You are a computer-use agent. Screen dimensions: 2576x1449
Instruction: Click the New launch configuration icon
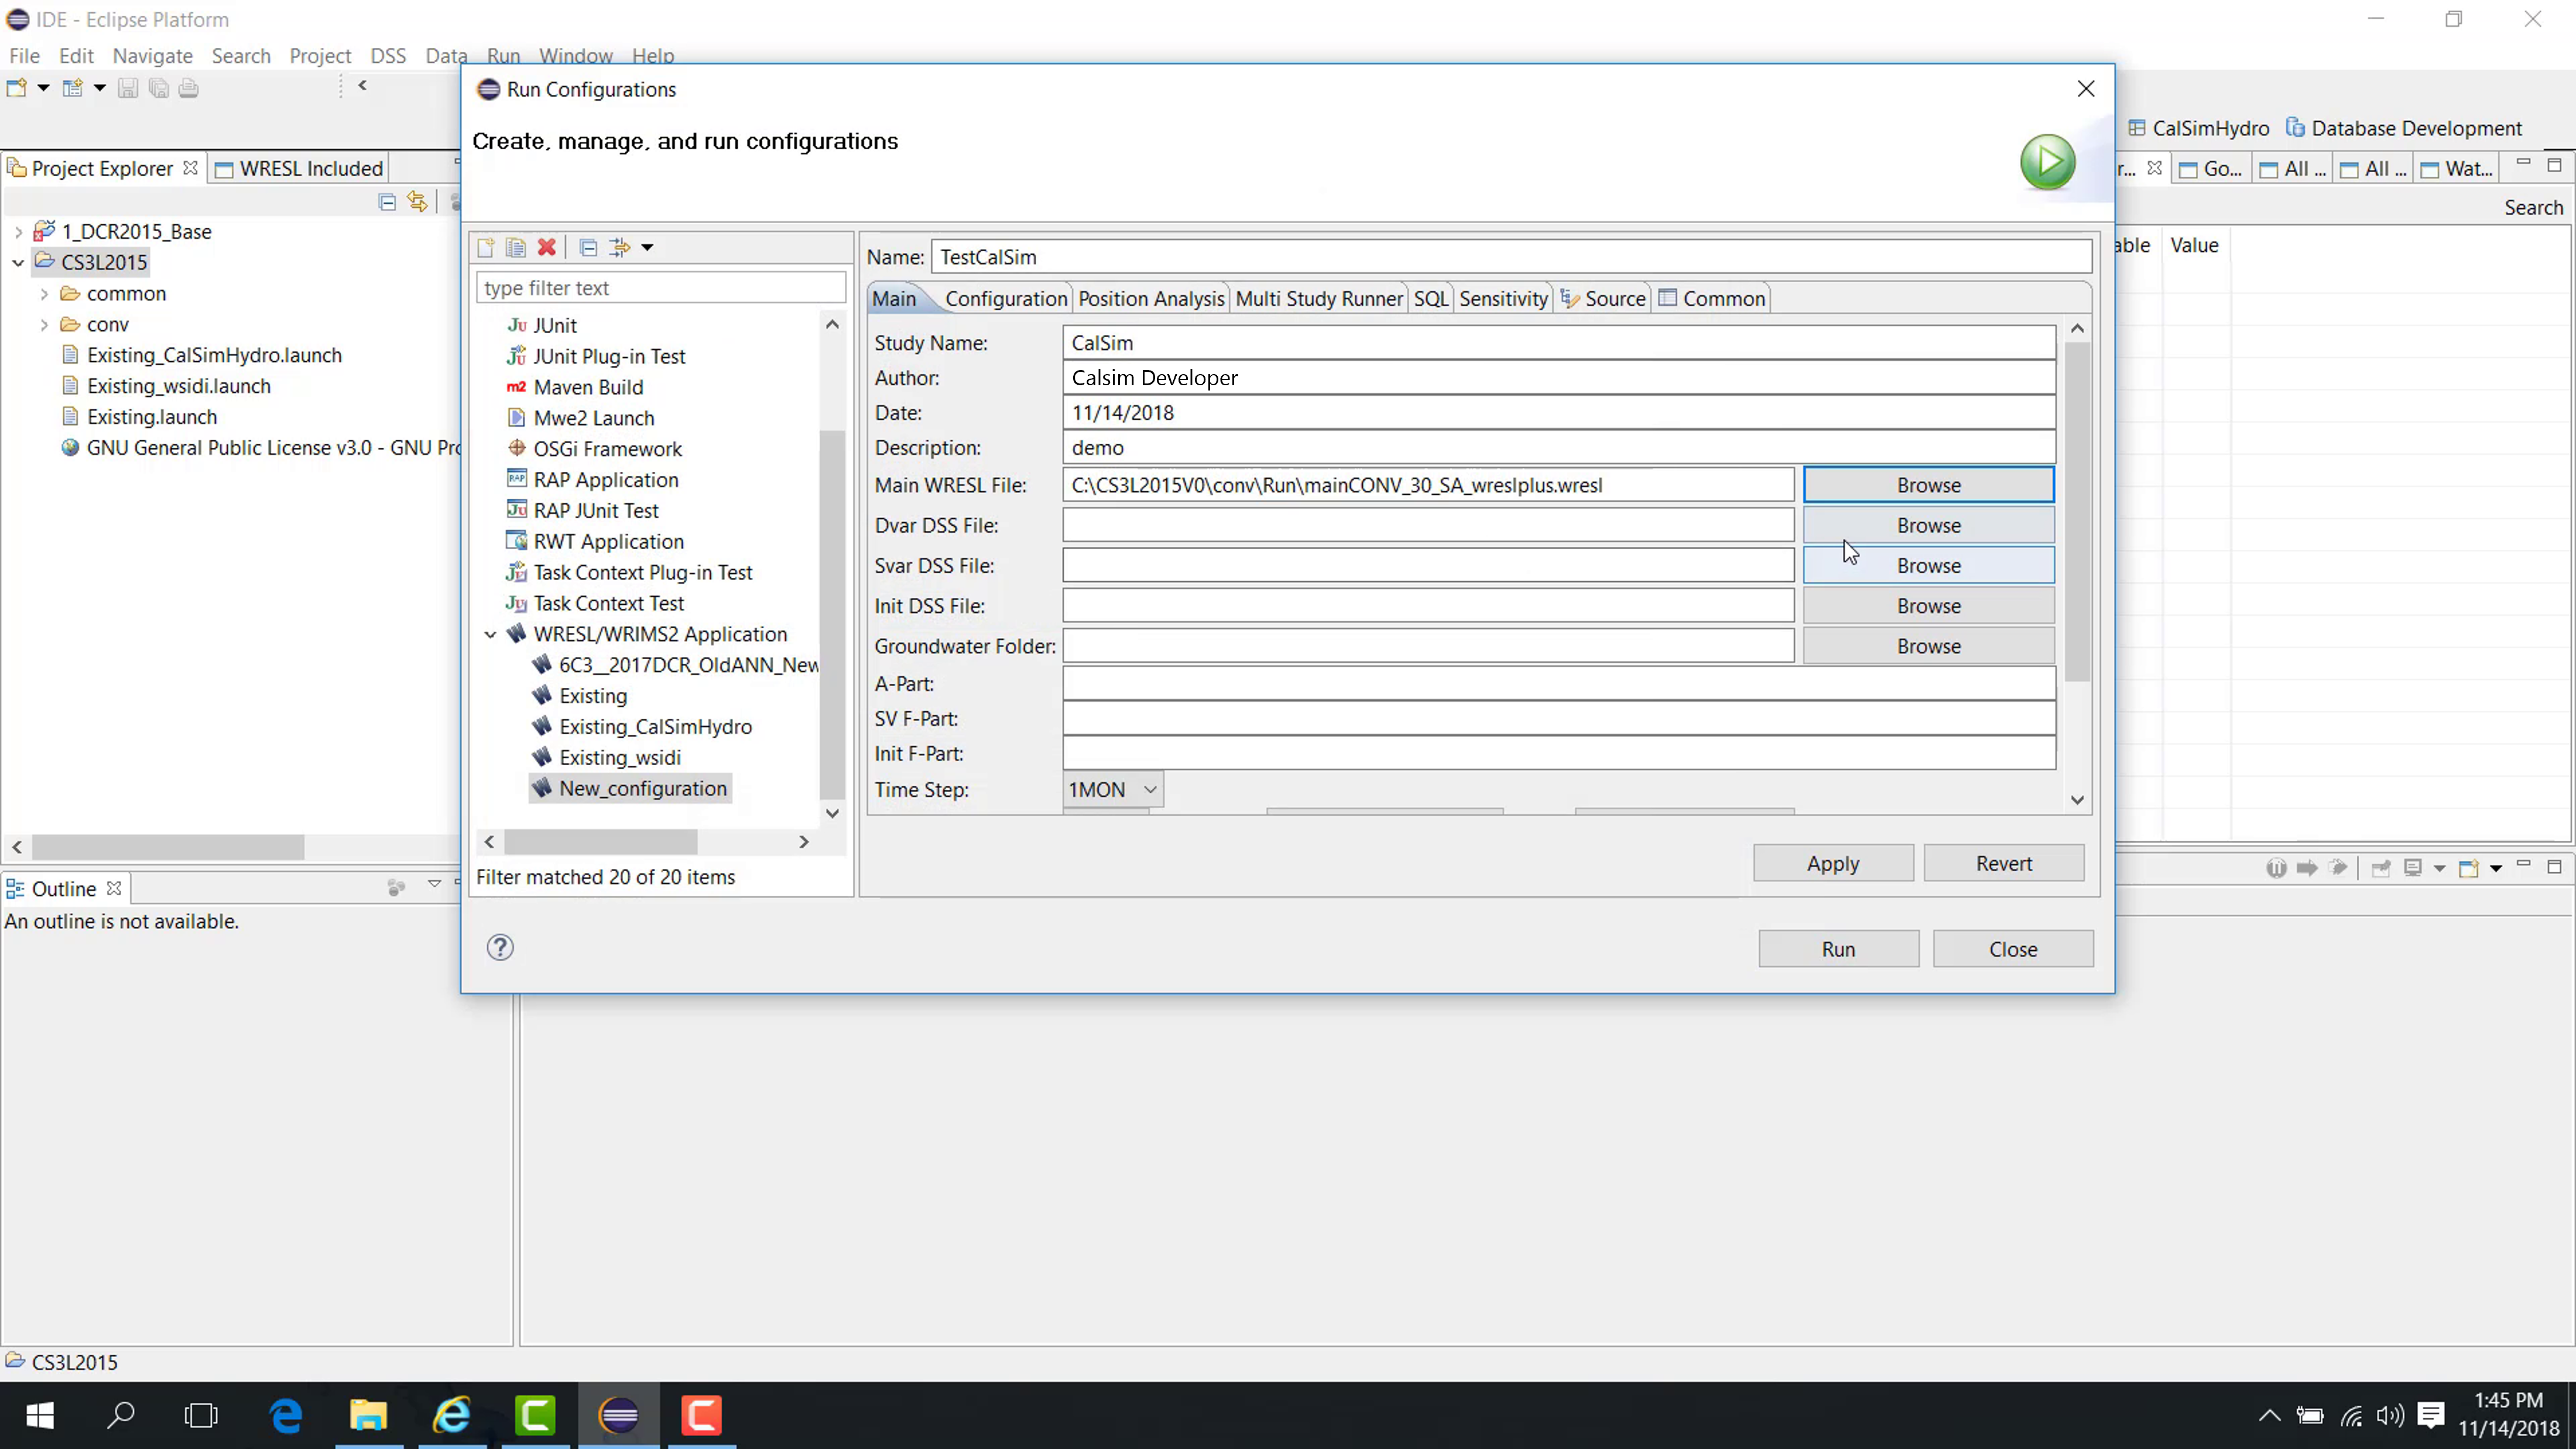(486, 247)
